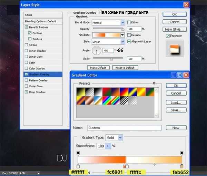Open the Smoothness slider arrow

point(108,146)
